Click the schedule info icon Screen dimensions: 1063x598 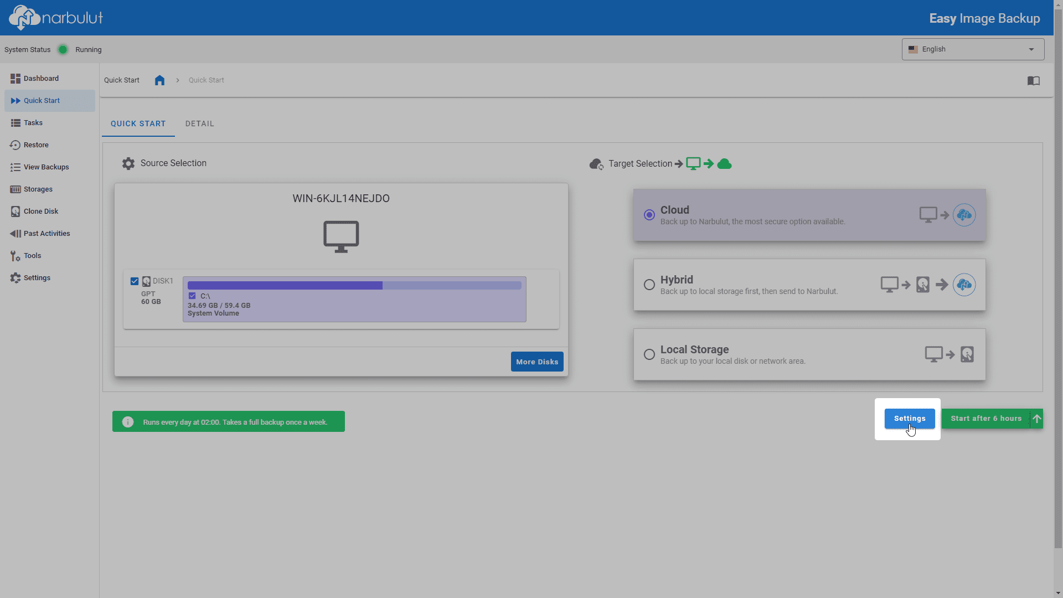point(128,422)
